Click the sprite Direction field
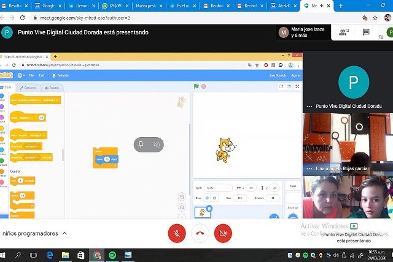 point(273,198)
